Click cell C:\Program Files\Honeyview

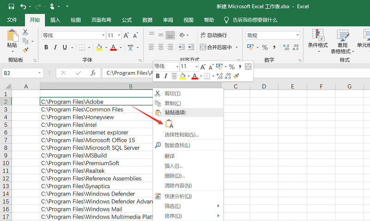coord(96,117)
